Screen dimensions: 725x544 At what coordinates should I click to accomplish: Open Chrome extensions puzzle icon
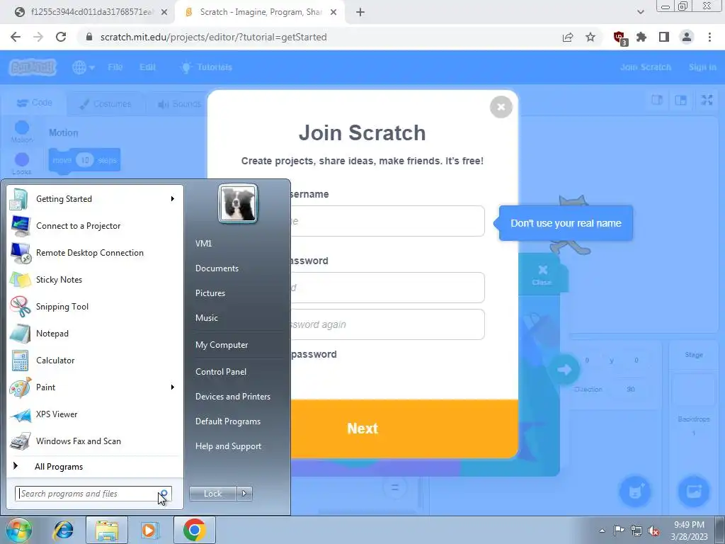click(x=641, y=37)
